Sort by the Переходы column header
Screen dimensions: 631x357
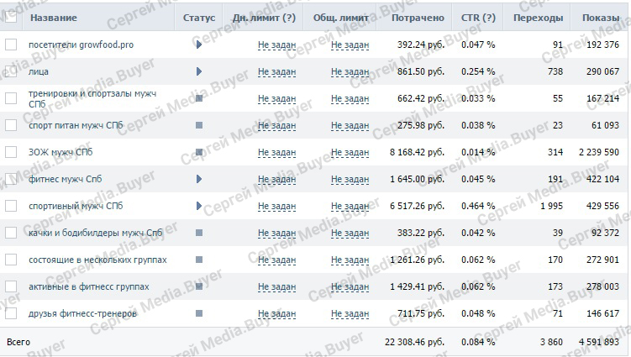pyautogui.click(x=538, y=18)
